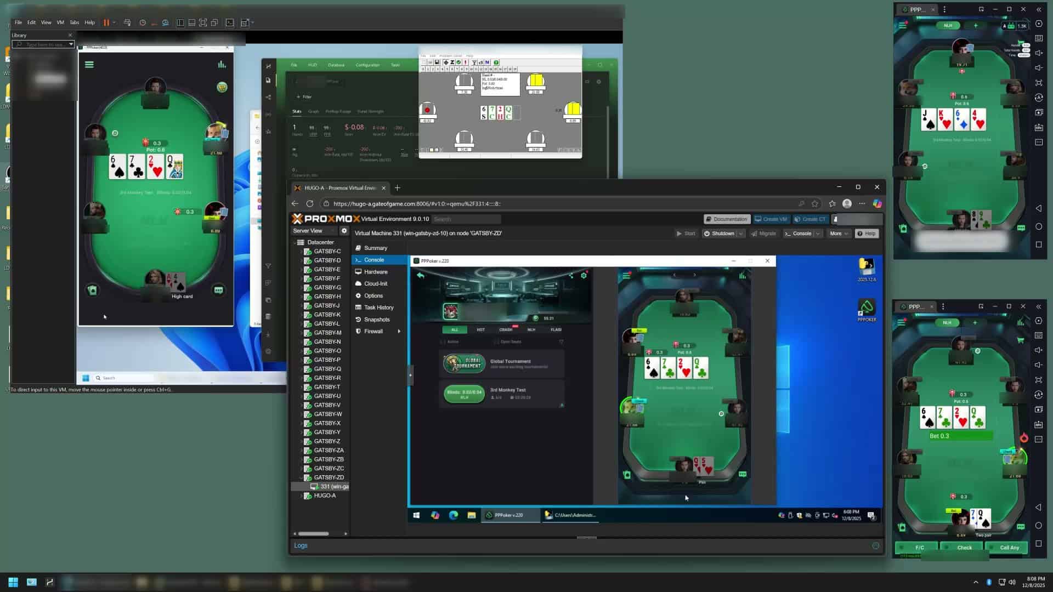Viewport: 1053px width, 592px height.
Task: Toggle the Open Seats checkbox in PPPoker lobby
Action: (x=497, y=342)
